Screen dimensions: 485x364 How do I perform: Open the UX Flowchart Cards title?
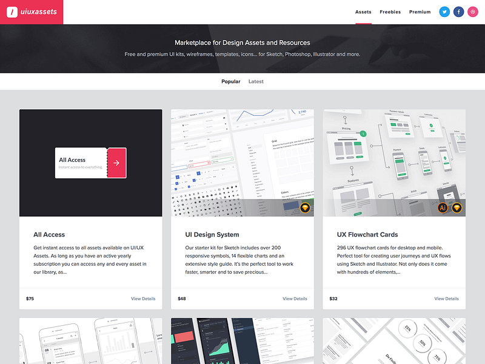coord(367,235)
